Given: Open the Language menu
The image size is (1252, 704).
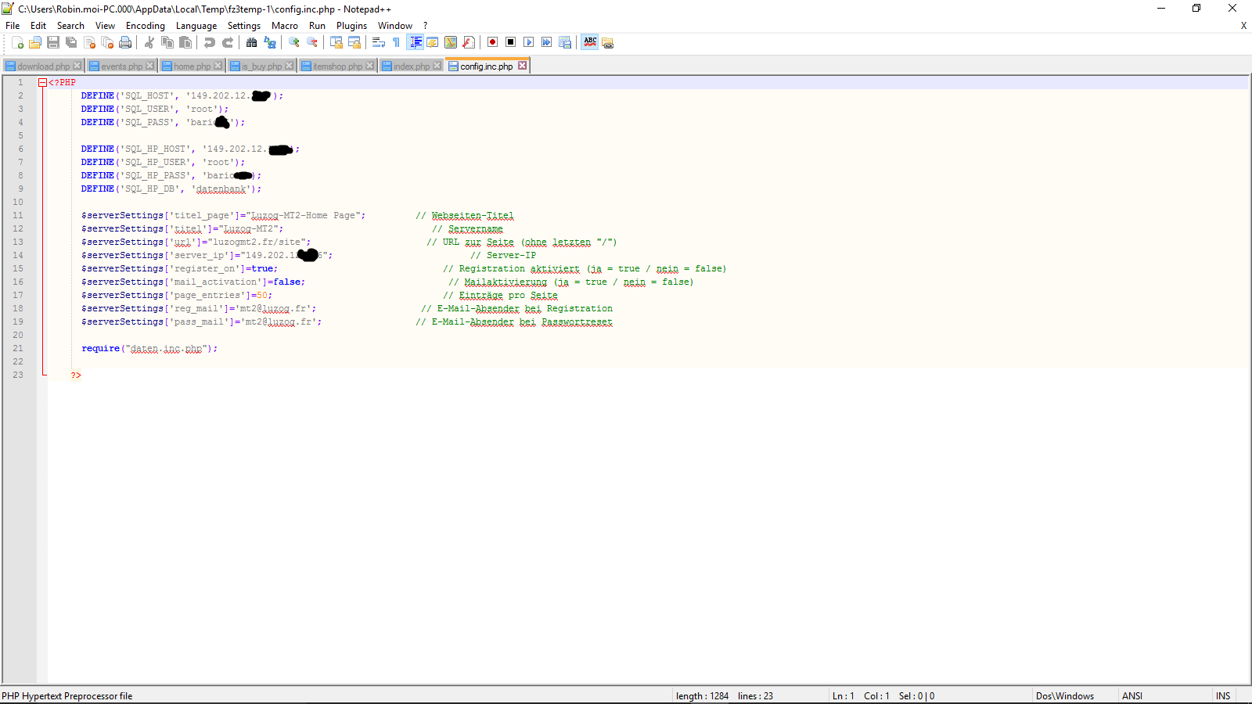Looking at the screenshot, I should point(196,26).
